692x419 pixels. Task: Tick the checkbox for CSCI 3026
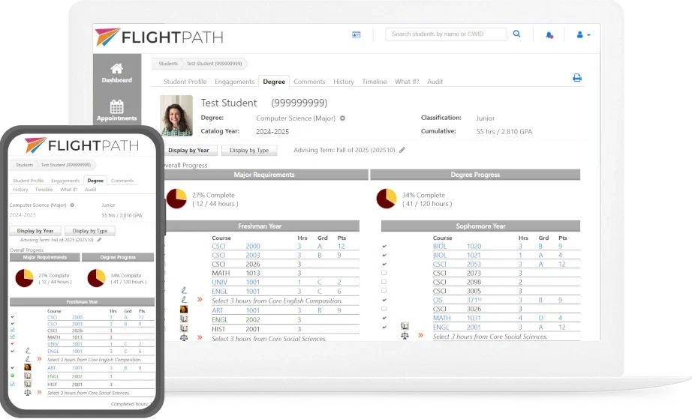coord(384,308)
